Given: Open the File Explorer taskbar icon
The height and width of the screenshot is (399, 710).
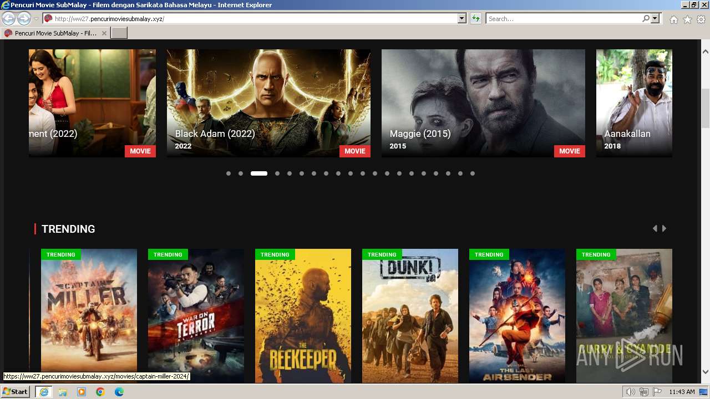Looking at the screenshot, I should point(63,392).
